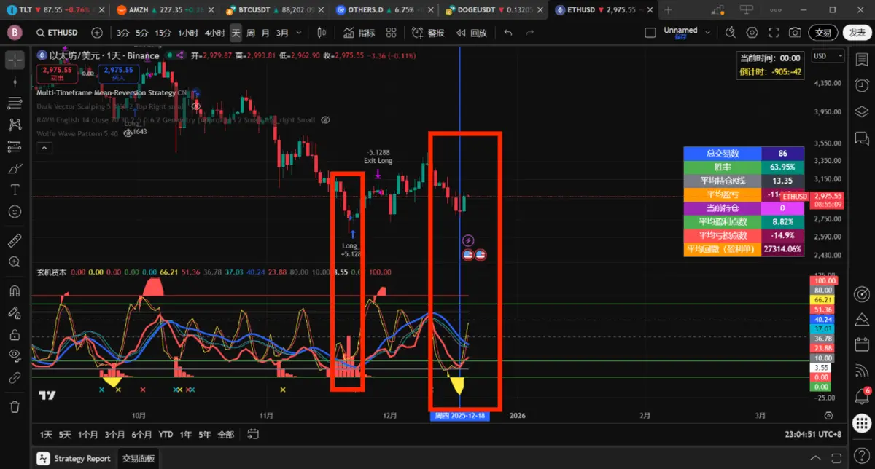Select the 4小时 timeframe

214,33
